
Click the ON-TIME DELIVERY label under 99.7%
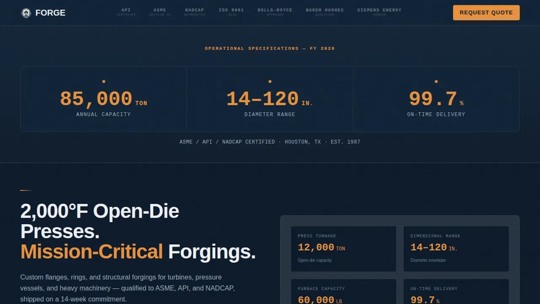[436, 114]
